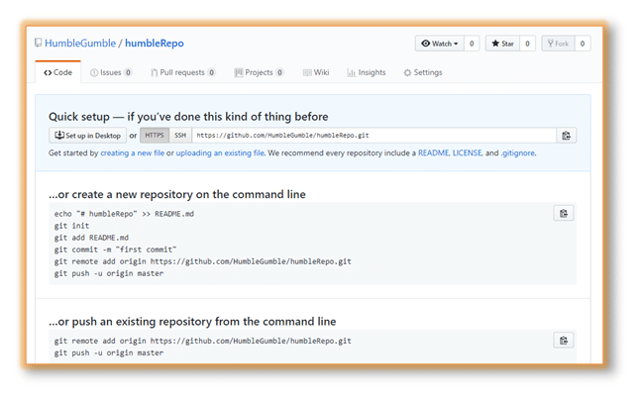Select the HTTPS protocol toggle

[x=155, y=136]
